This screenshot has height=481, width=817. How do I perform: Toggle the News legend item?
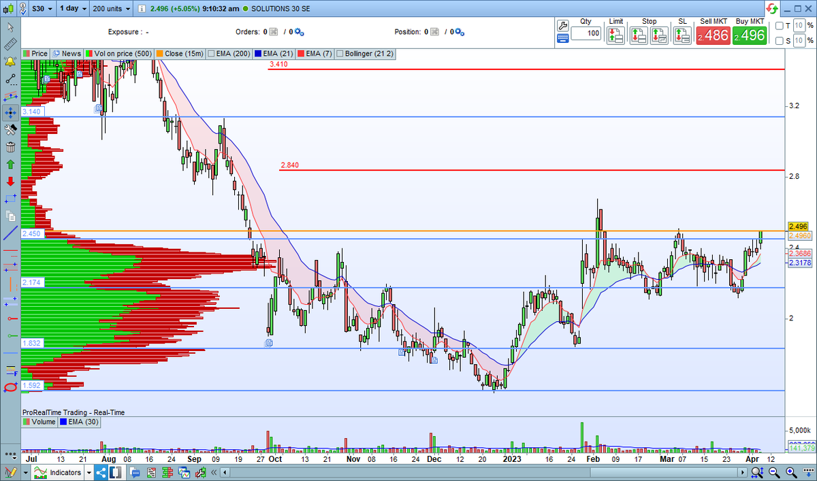(x=67, y=53)
